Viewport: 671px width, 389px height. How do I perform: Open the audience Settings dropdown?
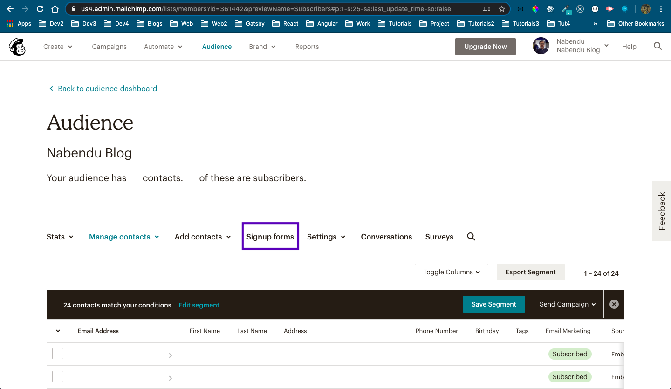pyautogui.click(x=326, y=237)
